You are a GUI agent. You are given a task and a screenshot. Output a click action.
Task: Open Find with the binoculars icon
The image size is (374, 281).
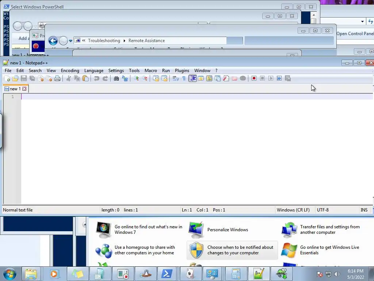[116, 78]
